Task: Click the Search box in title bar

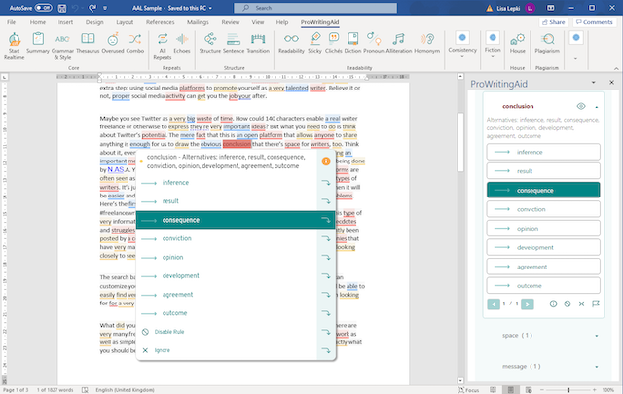Action: 315,8
